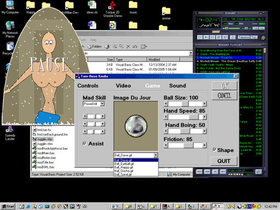Switch to the Controls tab
280x210 pixels.
click(88, 86)
